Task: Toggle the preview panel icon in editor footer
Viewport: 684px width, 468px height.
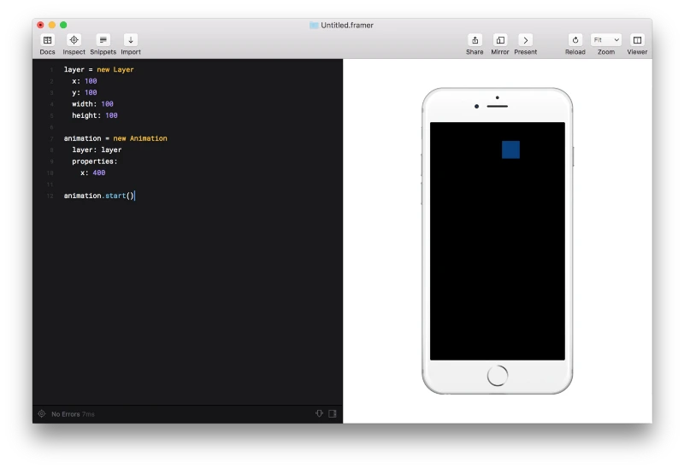Action: pos(333,413)
